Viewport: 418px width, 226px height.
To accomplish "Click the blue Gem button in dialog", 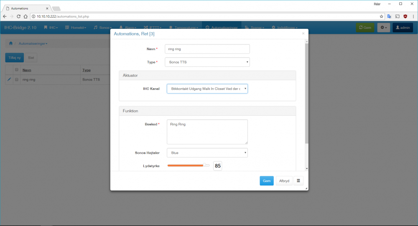I will click(x=266, y=181).
